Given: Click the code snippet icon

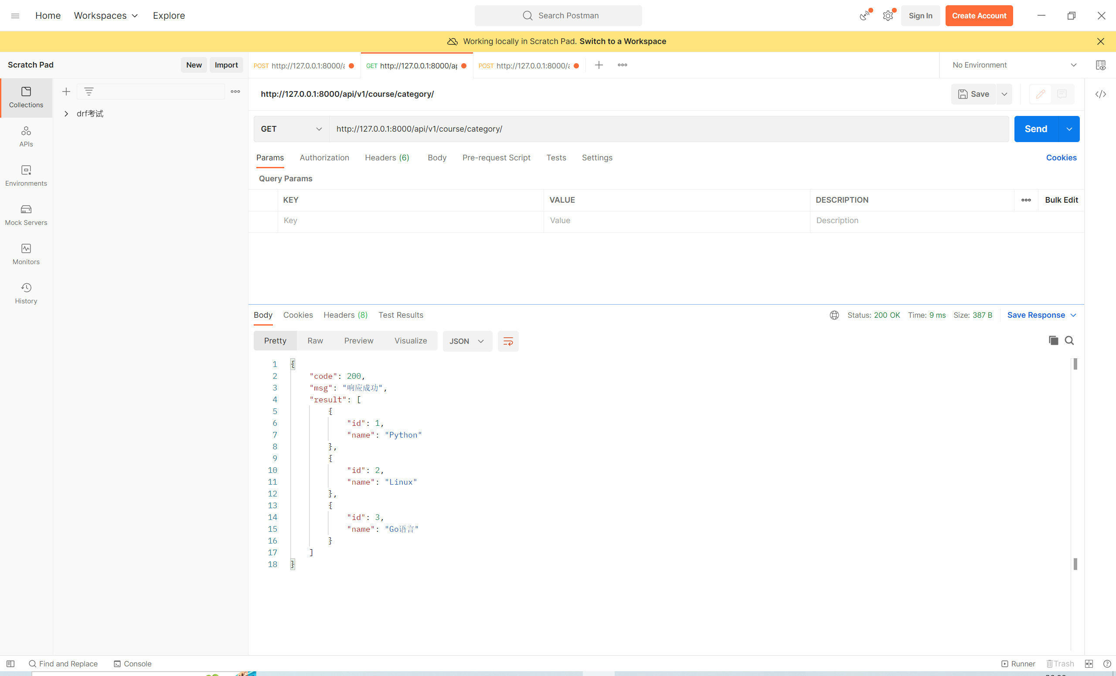Looking at the screenshot, I should tap(1101, 94).
